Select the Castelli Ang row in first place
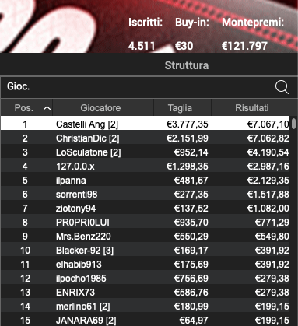The width and height of the screenshot is (298, 326). (x=145, y=124)
